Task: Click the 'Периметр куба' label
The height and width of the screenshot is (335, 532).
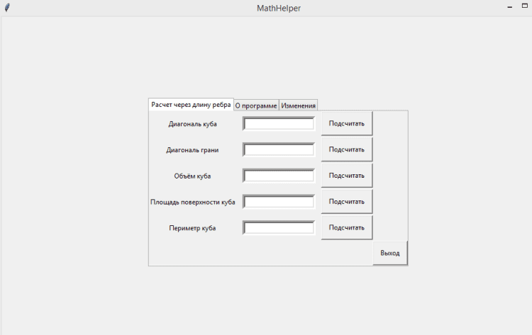Action: pos(192,228)
